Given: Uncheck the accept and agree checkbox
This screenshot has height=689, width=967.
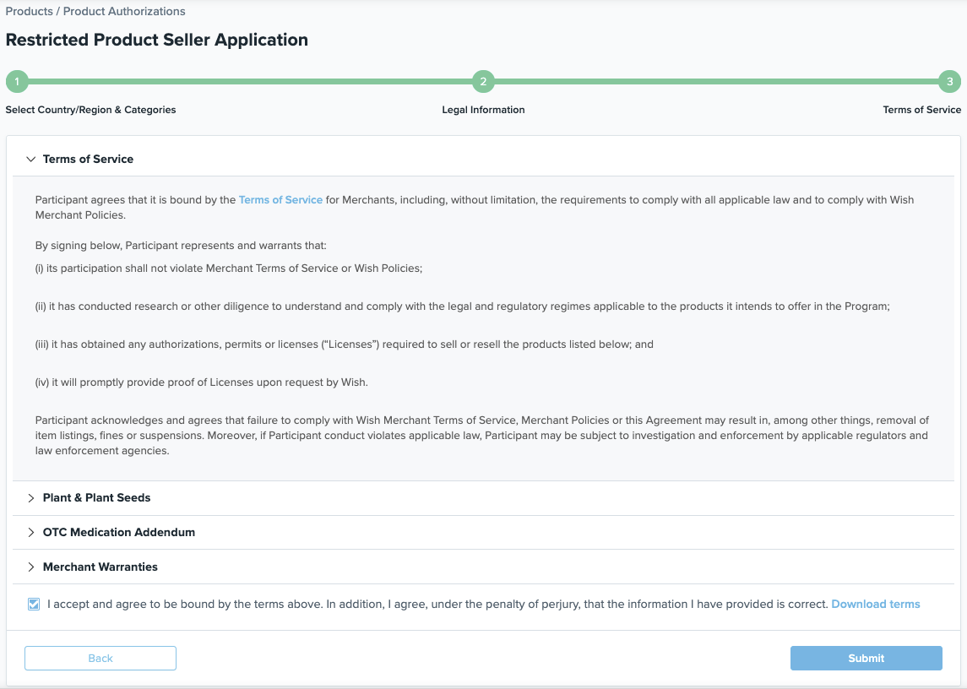Looking at the screenshot, I should pos(34,604).
